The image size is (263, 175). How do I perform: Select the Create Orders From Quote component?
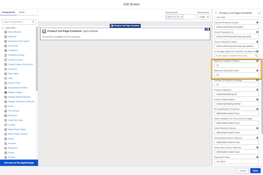tap(21, 64)
